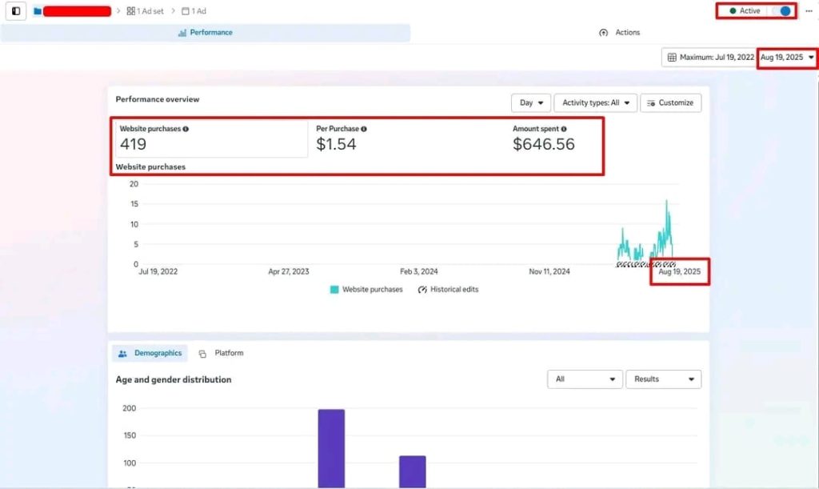Click the blue campaign folder icon
The image size is (819, 489).
point(38,11)
